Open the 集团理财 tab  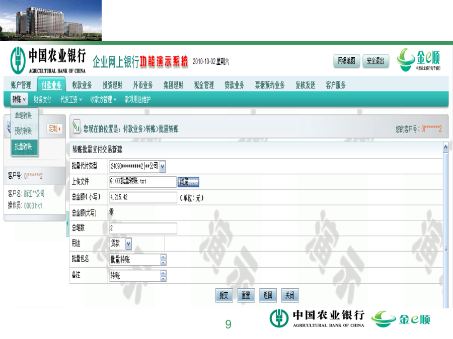click(x=173, y=85)
